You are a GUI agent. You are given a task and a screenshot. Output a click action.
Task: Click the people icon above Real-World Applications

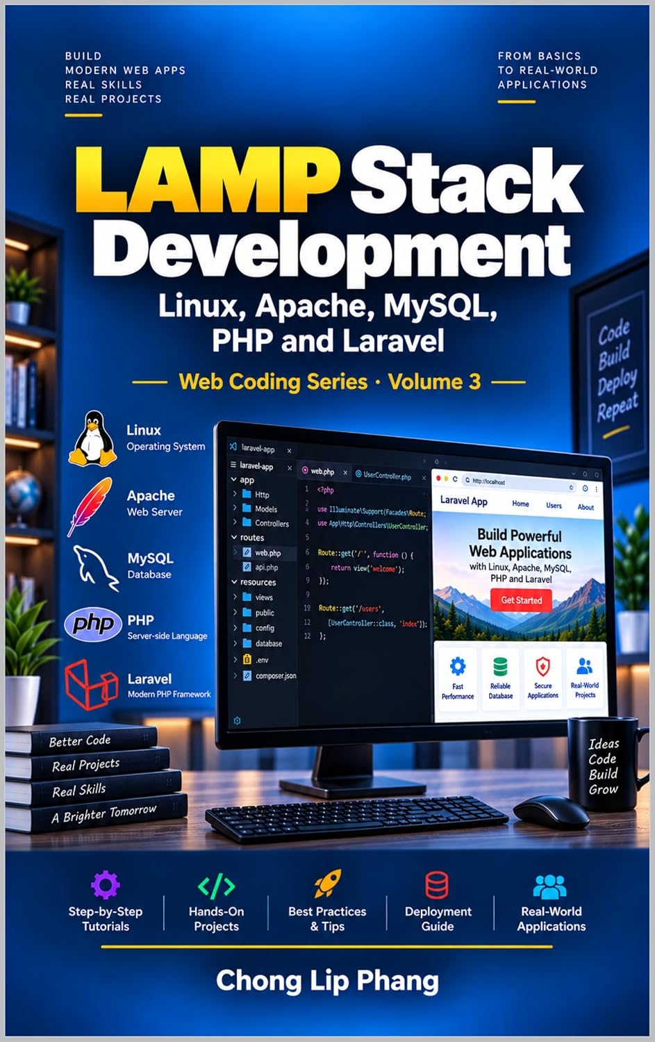(x=550, y=886)
